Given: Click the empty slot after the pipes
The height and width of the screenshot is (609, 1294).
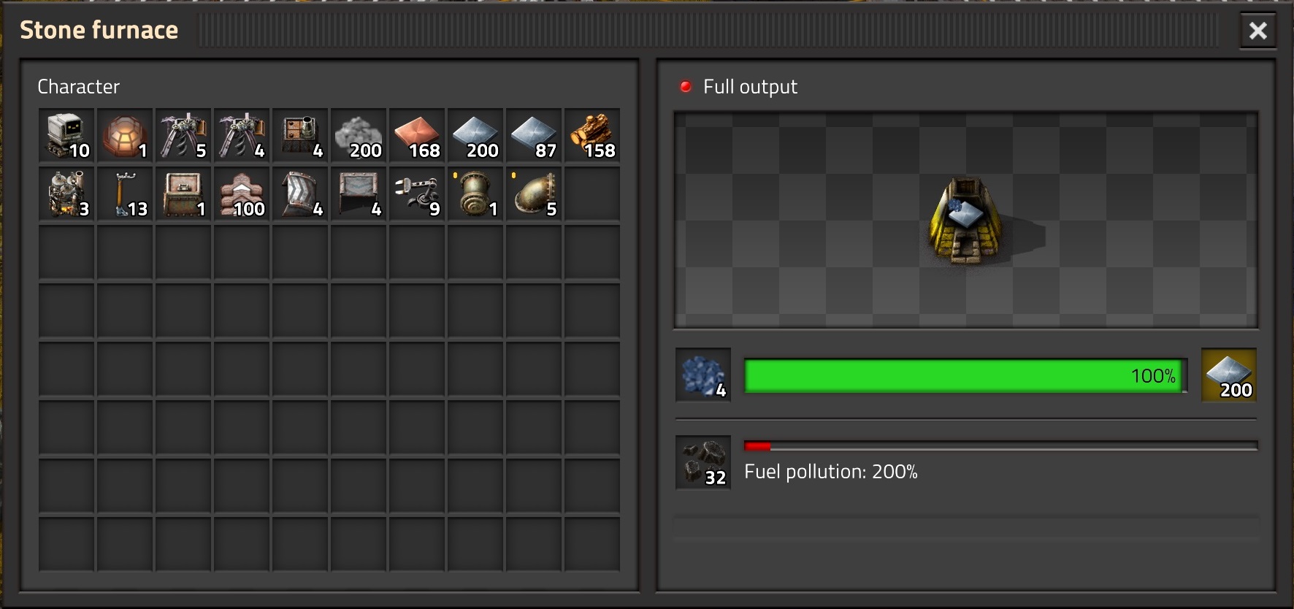Looking at the screenshot, I should (592, 194).
